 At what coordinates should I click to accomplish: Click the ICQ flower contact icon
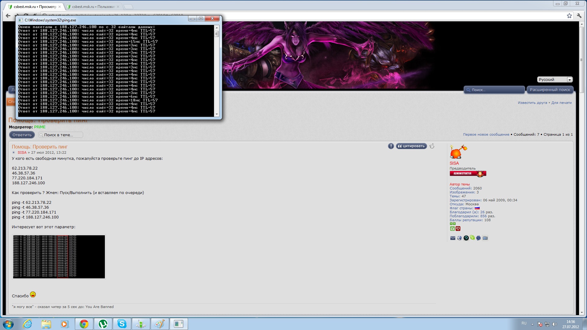click(478, 238)
